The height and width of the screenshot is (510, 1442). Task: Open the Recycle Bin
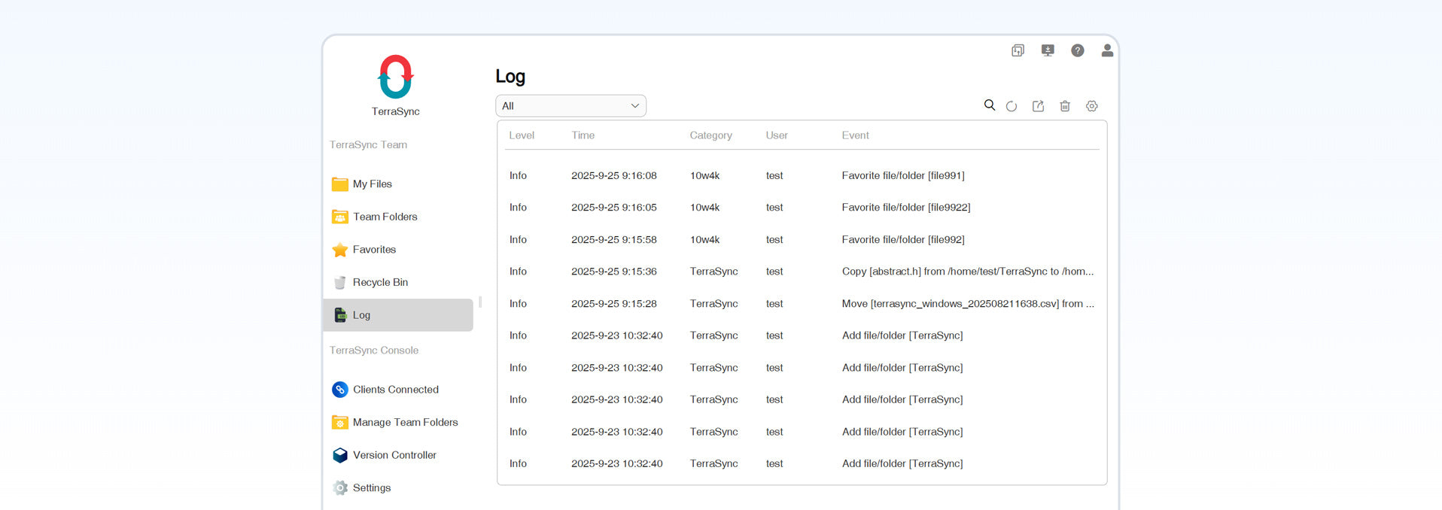[380, 283]
